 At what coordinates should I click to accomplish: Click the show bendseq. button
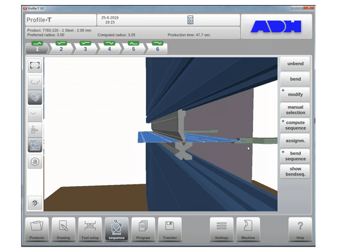pos(295,171)
